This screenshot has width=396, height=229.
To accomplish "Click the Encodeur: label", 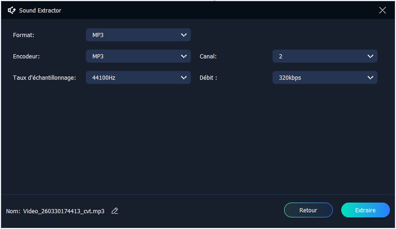I will 26,56.
